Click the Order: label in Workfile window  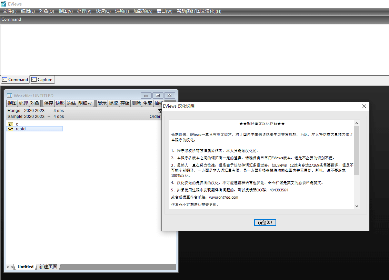tap(156, 117)
